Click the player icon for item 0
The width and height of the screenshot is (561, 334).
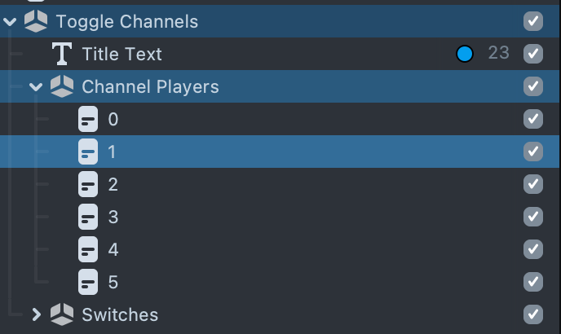(88, 119)
